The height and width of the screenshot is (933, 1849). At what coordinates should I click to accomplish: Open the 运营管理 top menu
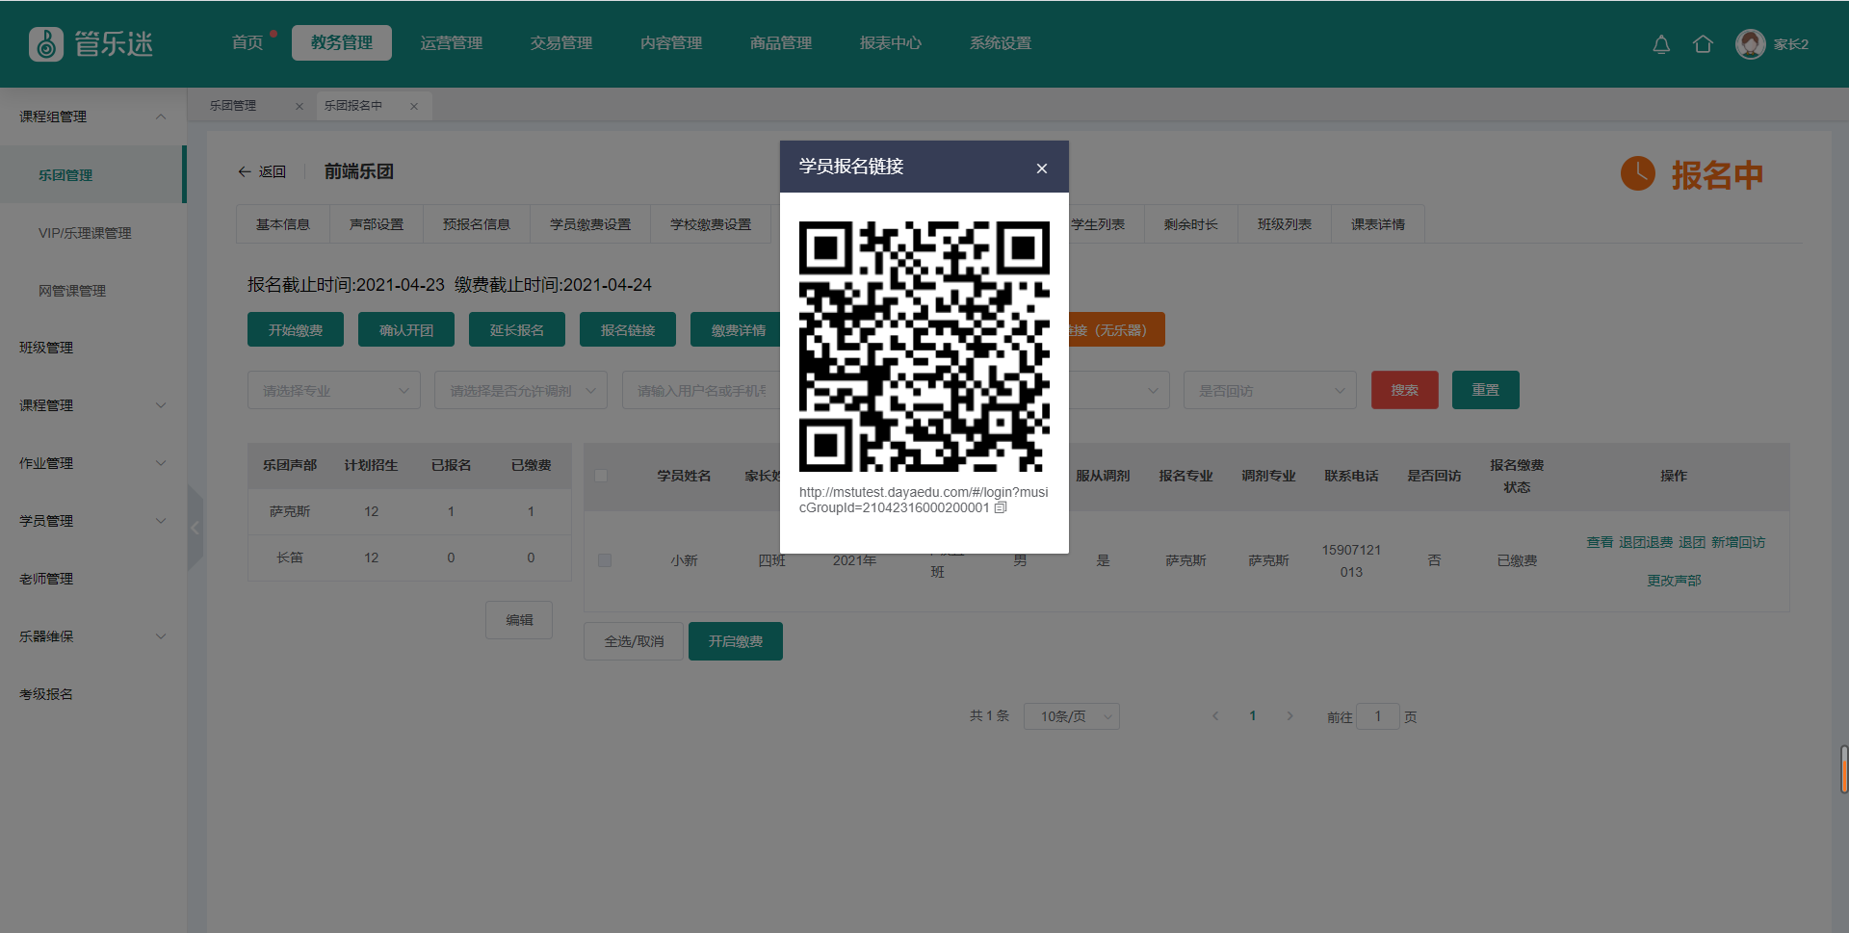[x=452, y=43]
